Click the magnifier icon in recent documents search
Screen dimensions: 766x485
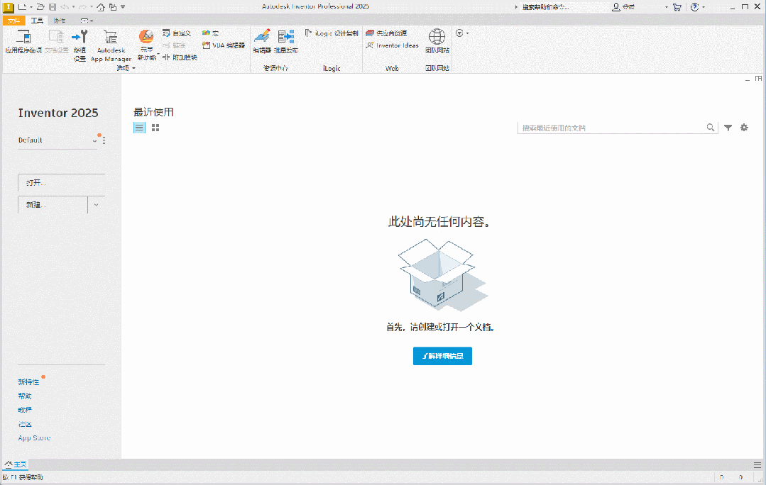pyautogui.click(x=711, y=128)
